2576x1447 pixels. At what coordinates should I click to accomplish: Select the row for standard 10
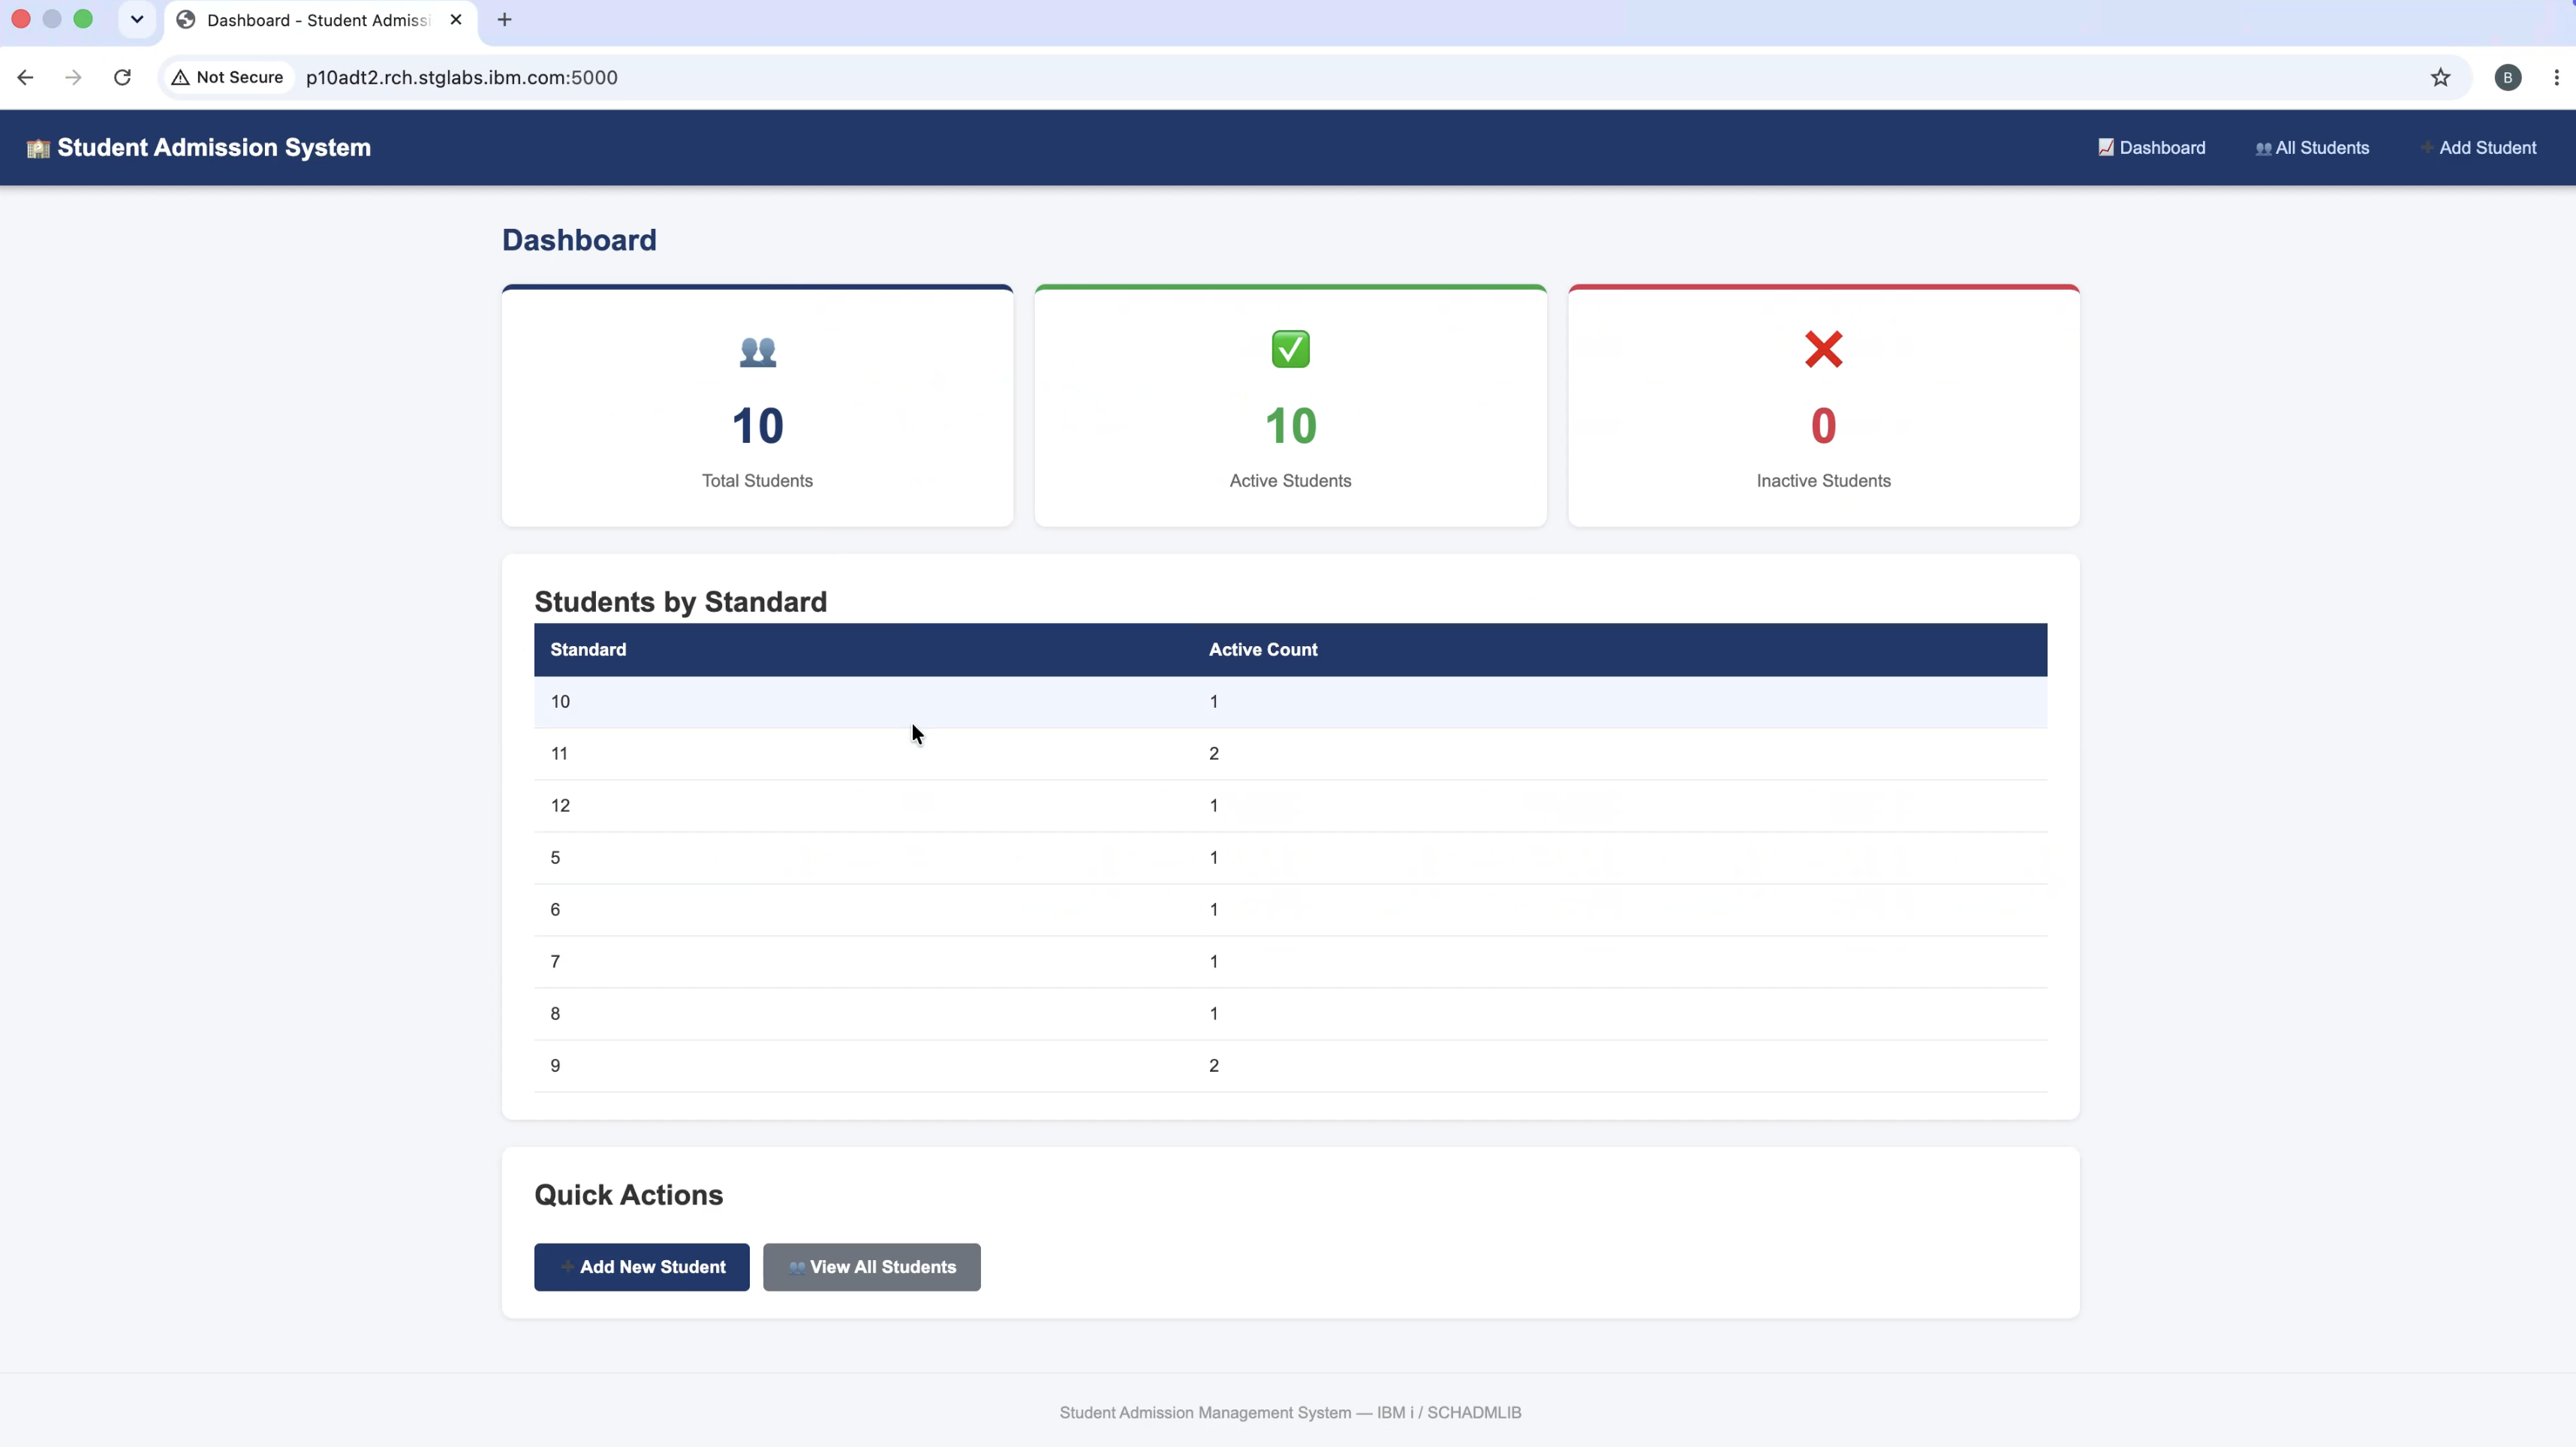(x=1290, y=702)
